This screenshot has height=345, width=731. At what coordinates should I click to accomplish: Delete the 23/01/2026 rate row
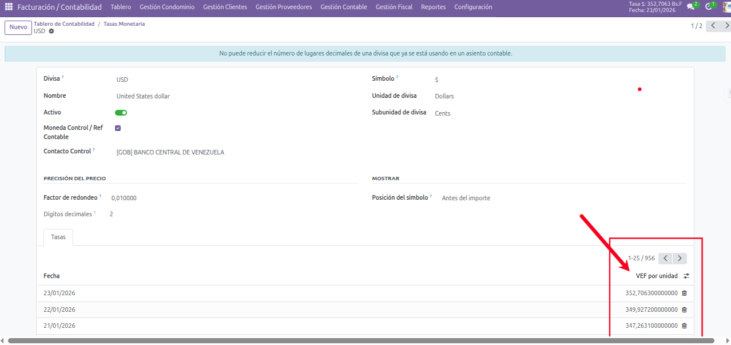(x=684, y=294)
